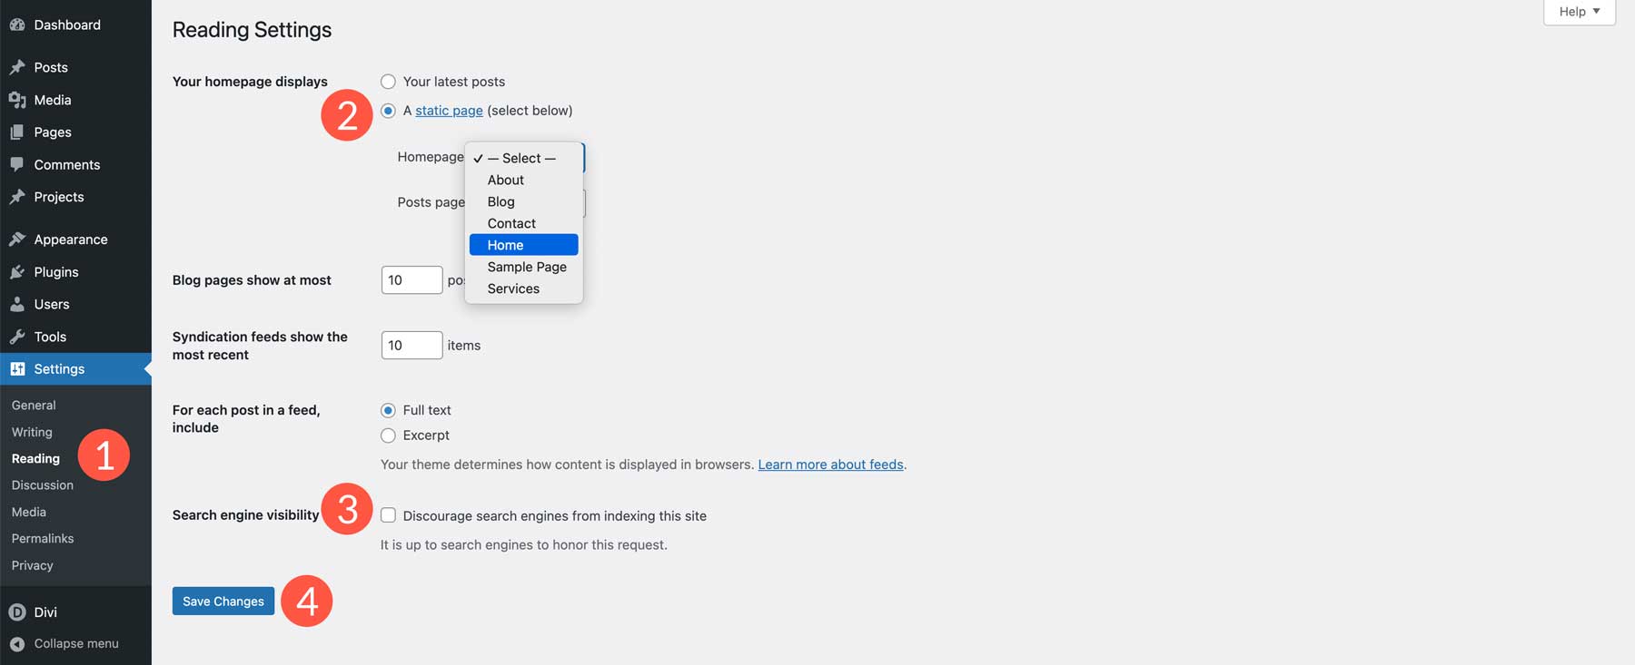Screen dimensions: 1635x665
Task: Choose '— Select —' in the Homepage dropdown
Action: tap(524, 158)
